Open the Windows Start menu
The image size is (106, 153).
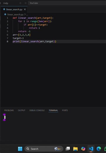point(20,149)
